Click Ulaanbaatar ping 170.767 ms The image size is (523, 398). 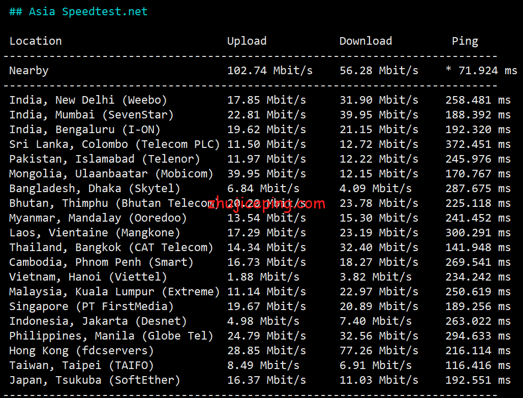point(478,173)
